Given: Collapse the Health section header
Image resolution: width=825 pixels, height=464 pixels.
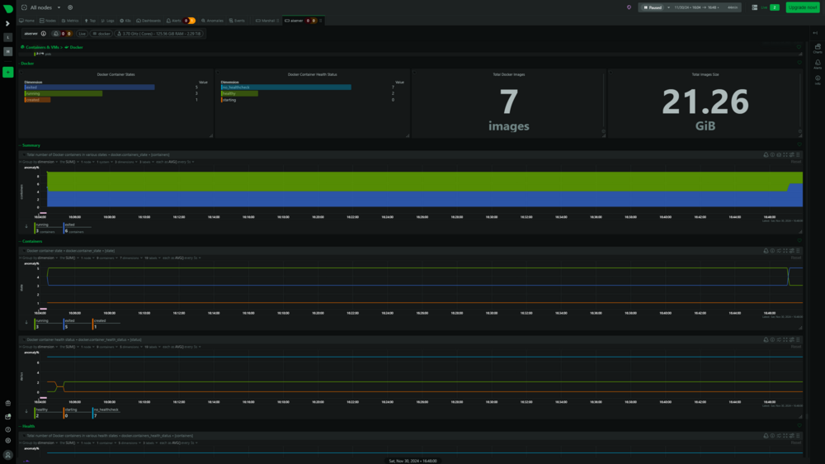Looking at the screenshot, I should (x=27, y=426).
